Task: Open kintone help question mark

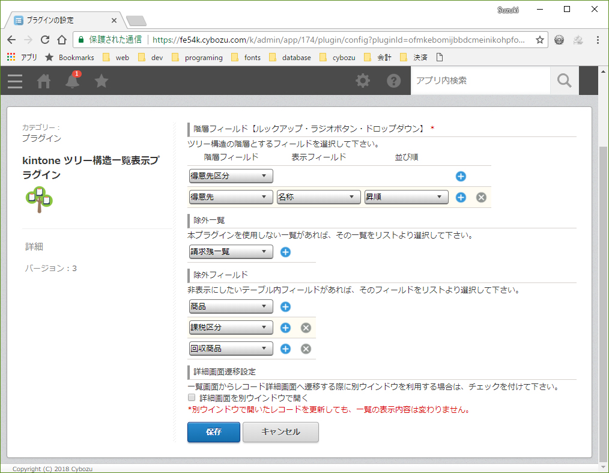Action: coord(394,81)
